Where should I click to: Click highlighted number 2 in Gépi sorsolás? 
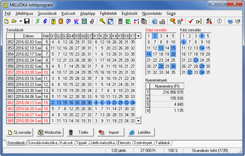155,36
